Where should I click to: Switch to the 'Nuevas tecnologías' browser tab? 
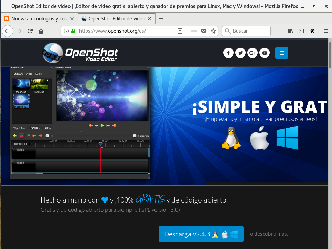[38, 19]
